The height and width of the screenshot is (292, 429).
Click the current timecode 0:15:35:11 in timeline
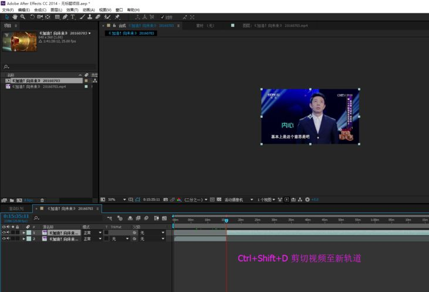click(16, 216)
